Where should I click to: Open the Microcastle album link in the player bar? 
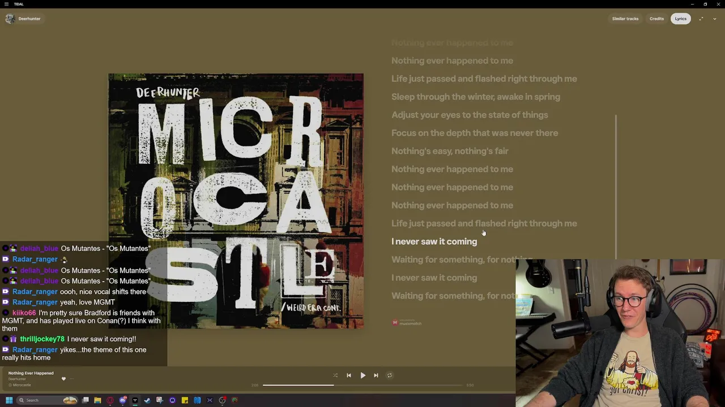22,385
